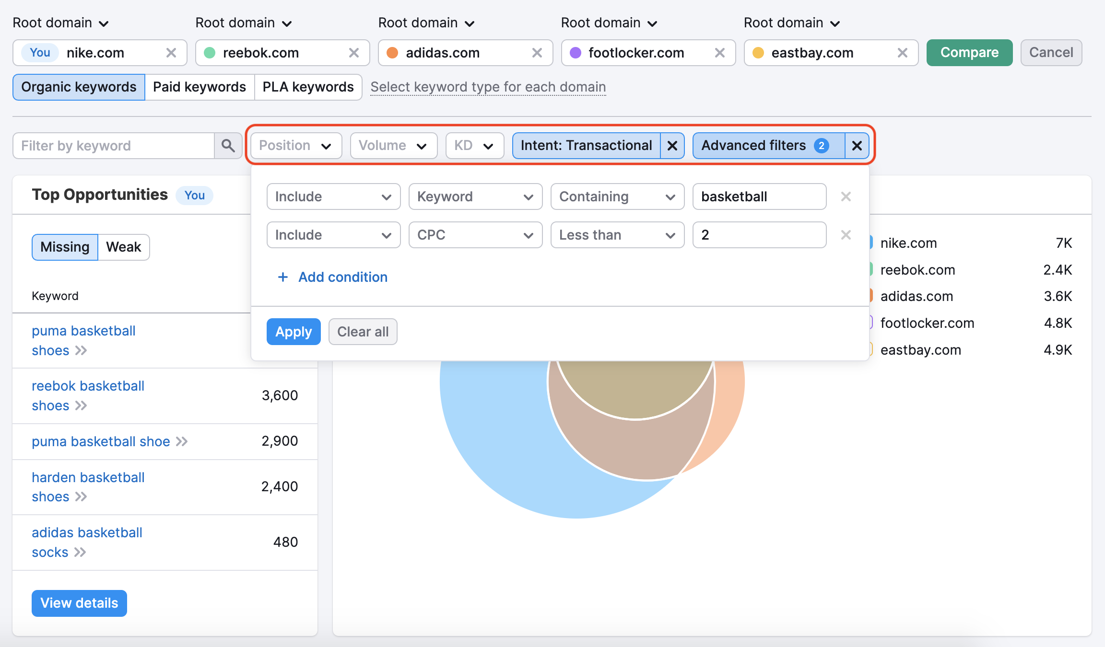Click the Advanced filters close icon

point(857,145)
